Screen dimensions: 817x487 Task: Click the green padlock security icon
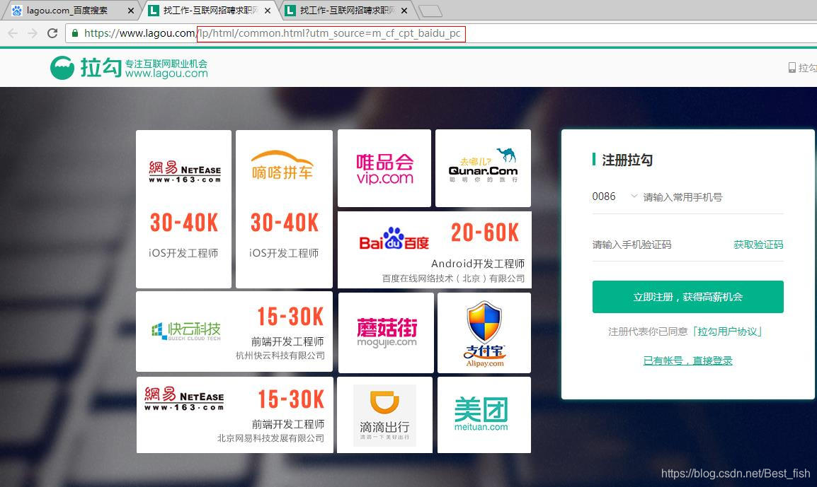tap(75, 33)
